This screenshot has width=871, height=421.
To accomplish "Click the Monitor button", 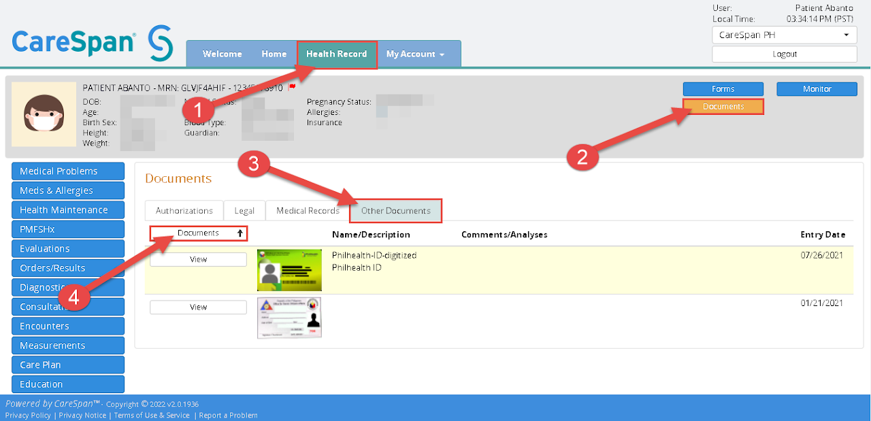I will 817,89.
